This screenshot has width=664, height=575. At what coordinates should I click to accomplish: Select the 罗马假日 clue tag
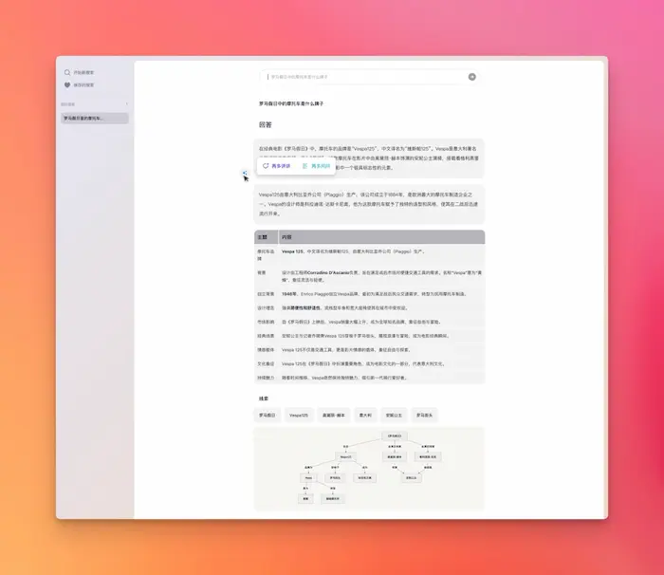[x=268, y=415]
